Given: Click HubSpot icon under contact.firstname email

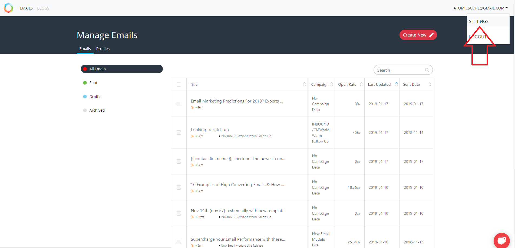Looking at the screenshot, I should (192, 165).
